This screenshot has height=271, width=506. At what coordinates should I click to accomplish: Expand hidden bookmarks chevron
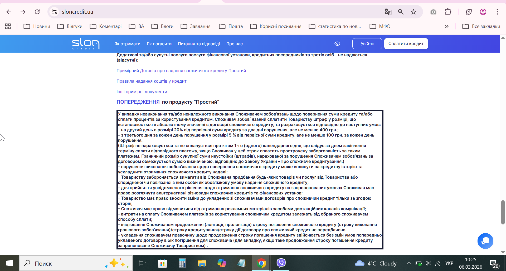446,26
